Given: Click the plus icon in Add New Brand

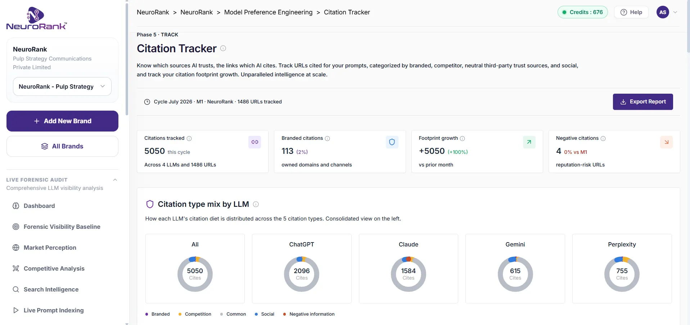Looking at the screenshot, I should point(37,121).
